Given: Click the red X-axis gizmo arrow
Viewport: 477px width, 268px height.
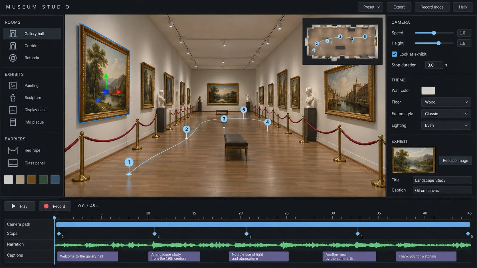Looking at the screenshot, I should pyautogui.click(x=119, y=92).
